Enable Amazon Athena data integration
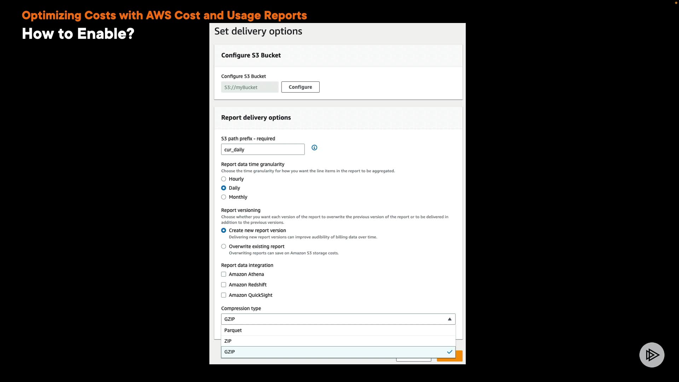Image resolution: width=679 pixels, height=382 pixels. [224, 274]
